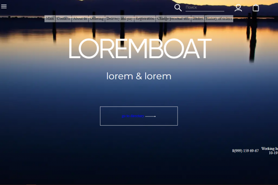Click the phone number 8(999) 159 69-67

(x=246, y=151)
